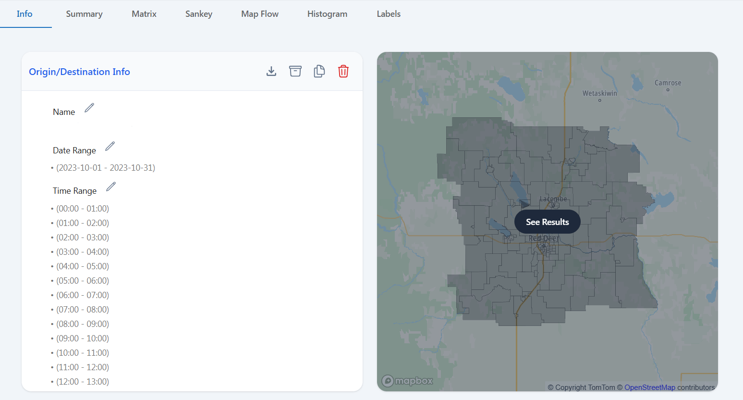Screen dimensions: 743x400
Task: Select time range 07:00 - 08:00
Action: click(83, 310)
